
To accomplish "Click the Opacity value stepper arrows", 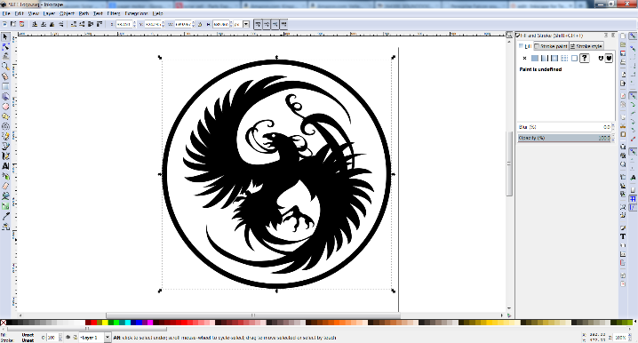I will 613,138.
